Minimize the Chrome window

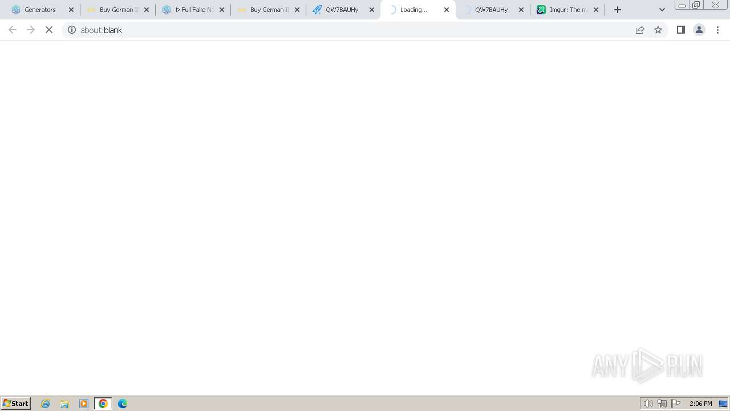pos(682,5)
